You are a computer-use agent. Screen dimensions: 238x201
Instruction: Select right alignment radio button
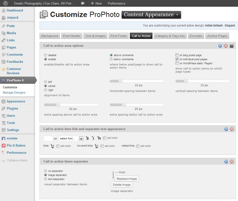pyautogui.click(x=46, y=90)
